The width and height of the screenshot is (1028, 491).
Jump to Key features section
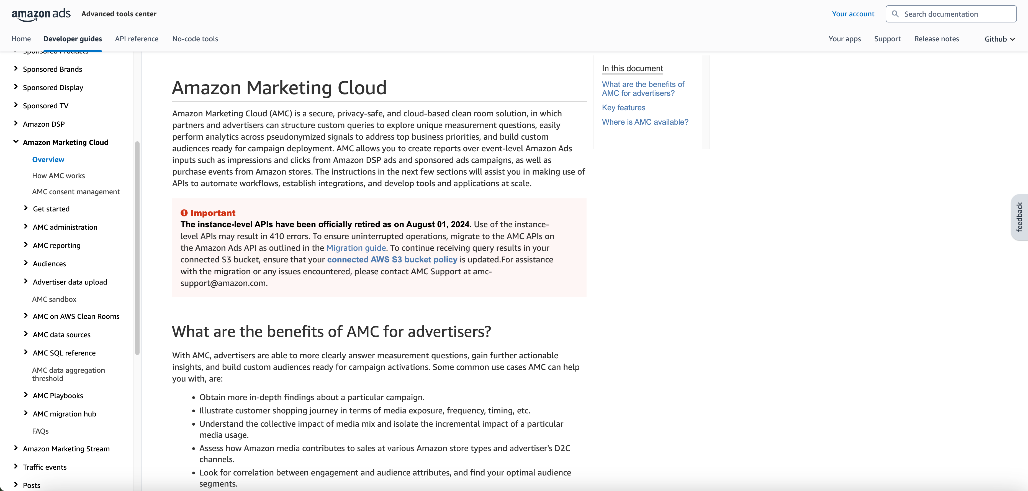tap(623, 108)
